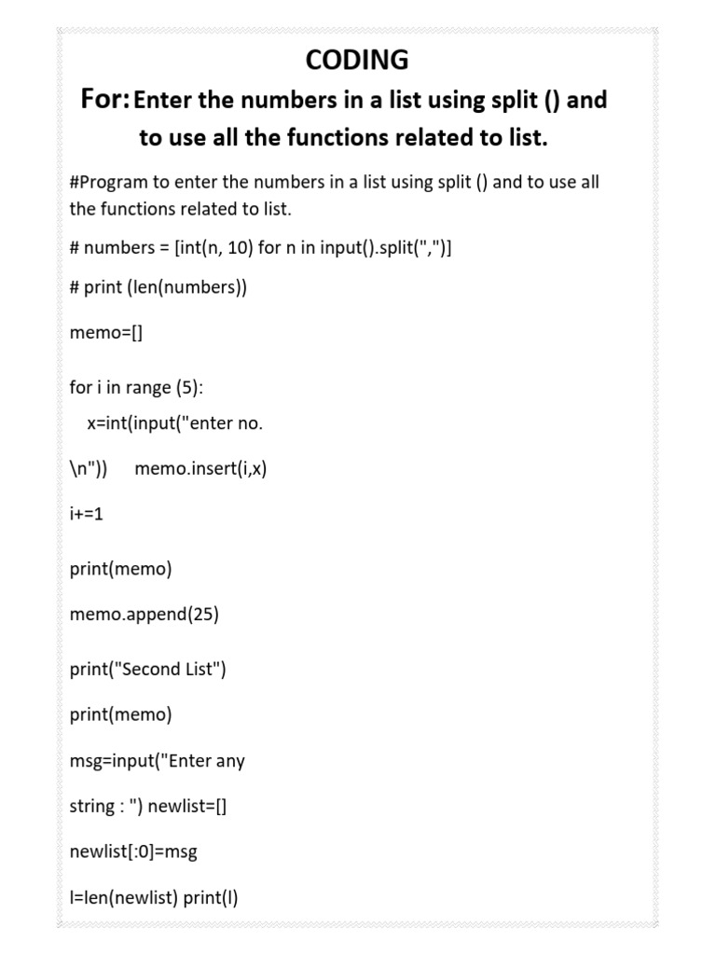Click the "memo.insert(i,x)" statement

pos(200,468)
